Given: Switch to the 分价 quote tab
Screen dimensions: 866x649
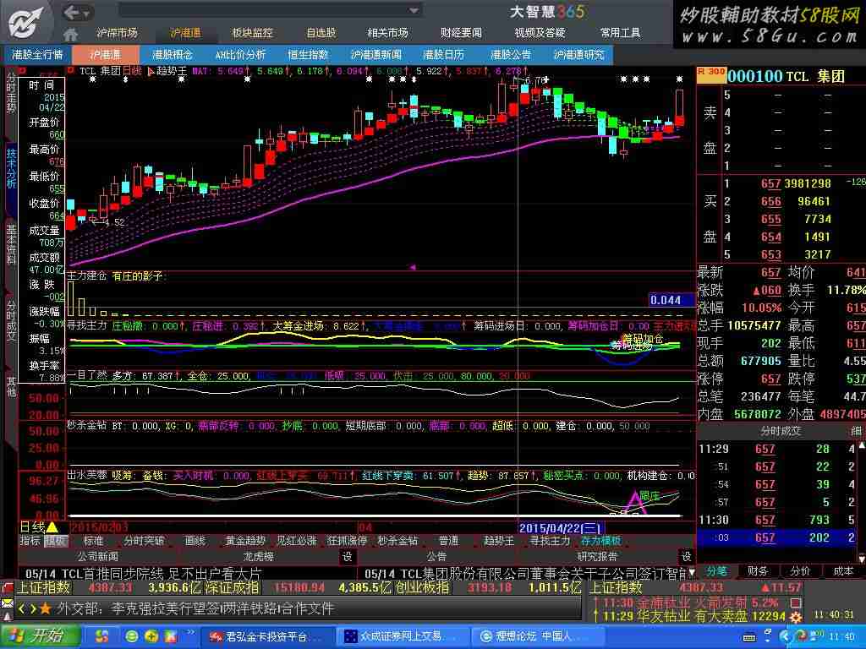Looking at the screenshot, I should 800,572.
